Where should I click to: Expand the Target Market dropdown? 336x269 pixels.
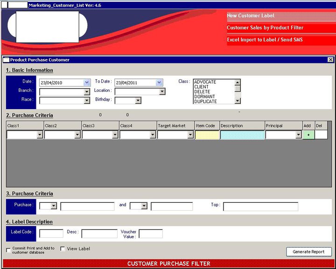(190, 135)
